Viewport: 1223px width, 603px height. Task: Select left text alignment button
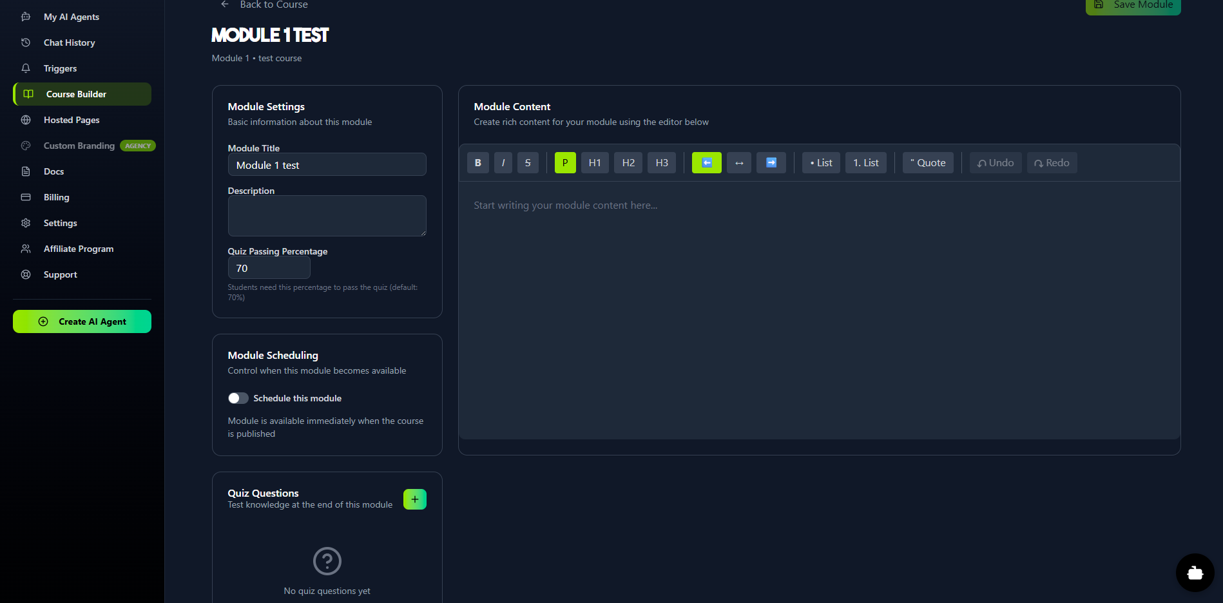click(706, 163)
